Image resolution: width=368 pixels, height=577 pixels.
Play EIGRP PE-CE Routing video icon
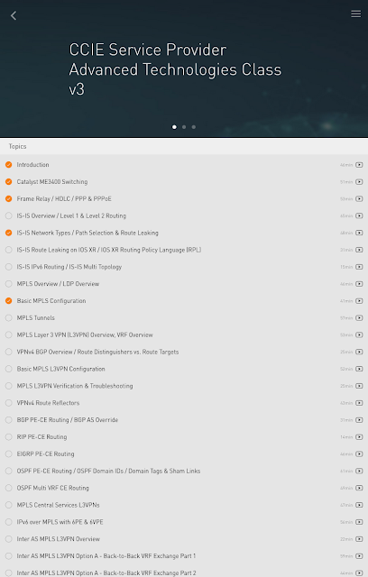[x=359, y=454]
